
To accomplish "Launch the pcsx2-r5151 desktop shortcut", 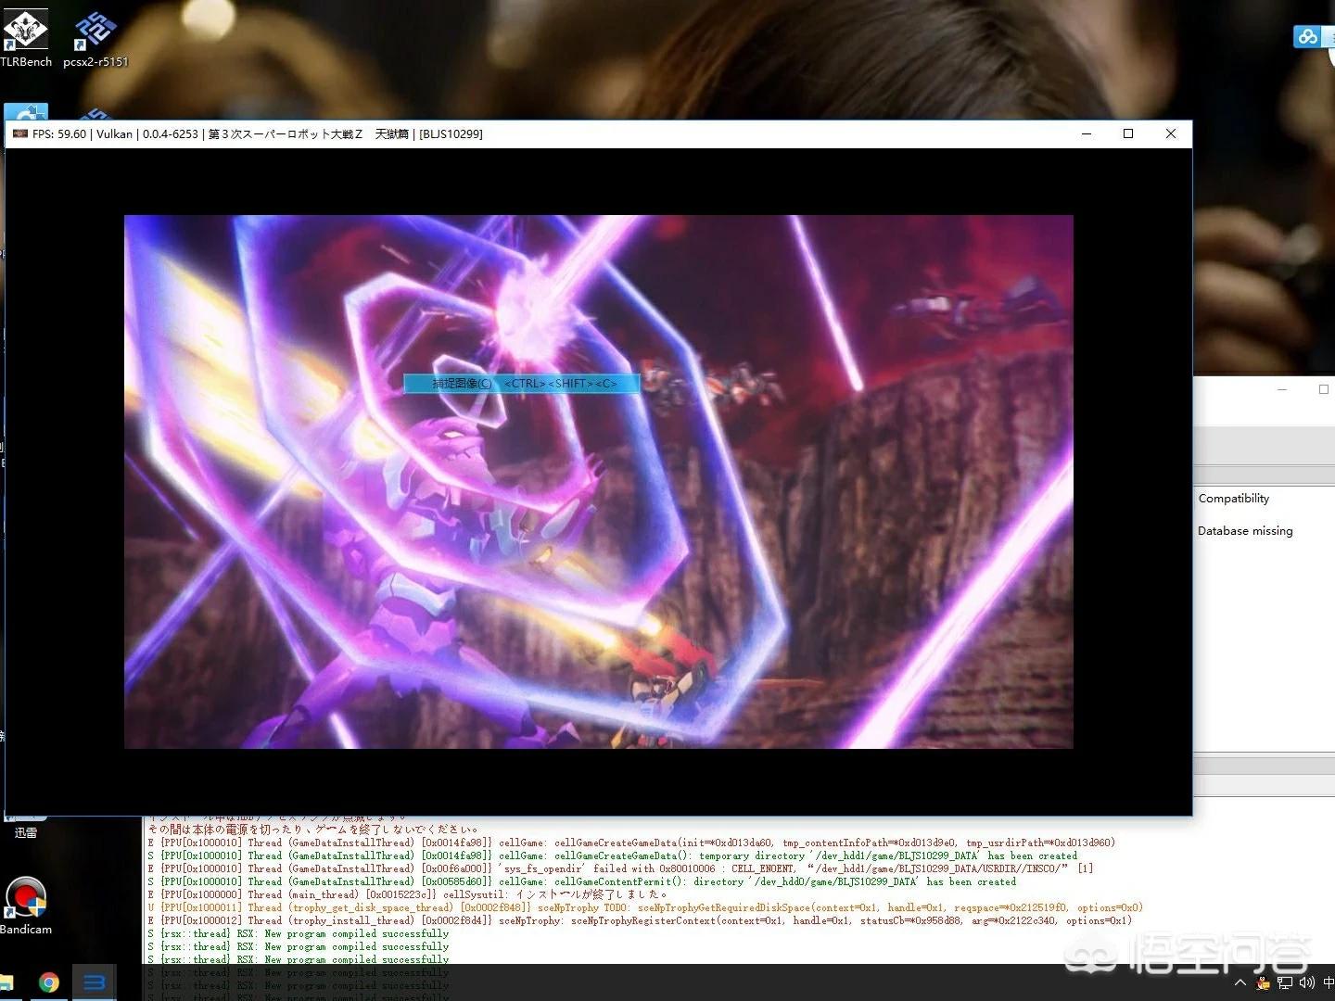I will coord(95,39).
